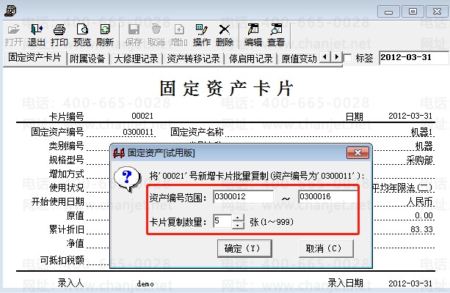Image resolution: width=450 pixels, height=293 pixels.
Task: Confirm with the 确定 (Y) button
Action: [x=244, y=248]
